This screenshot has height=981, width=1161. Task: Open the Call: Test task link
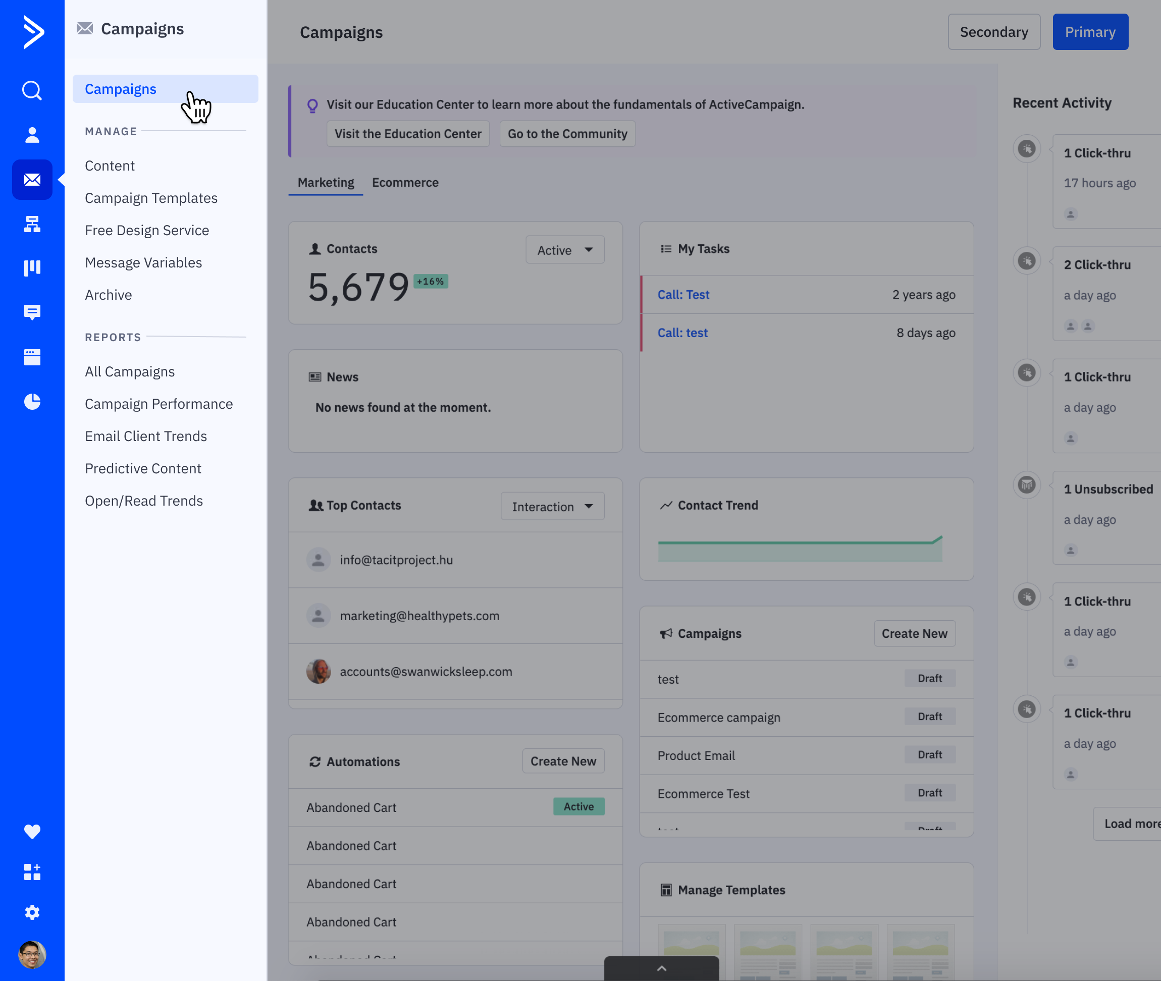click(x=683, y=295)
